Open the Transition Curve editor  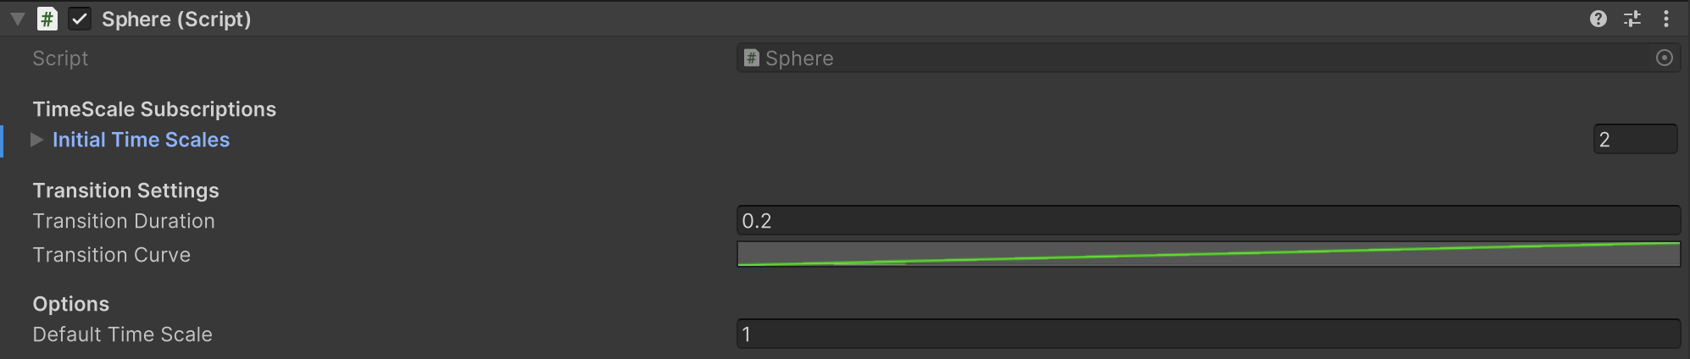click(x=1208, y=254)
